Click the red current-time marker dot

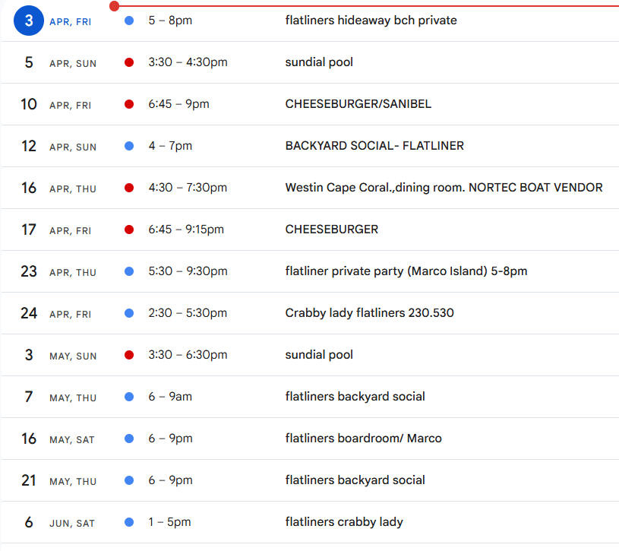click(114, 6)
